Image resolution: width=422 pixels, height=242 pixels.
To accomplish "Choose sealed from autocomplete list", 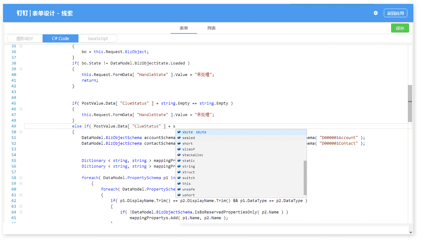I will pyautogui.click(x=239, y=138).
